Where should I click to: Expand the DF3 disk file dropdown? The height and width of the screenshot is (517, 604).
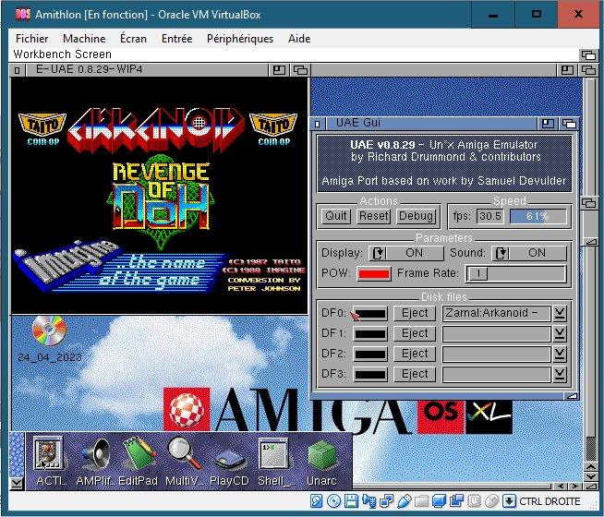pos(560,374)
